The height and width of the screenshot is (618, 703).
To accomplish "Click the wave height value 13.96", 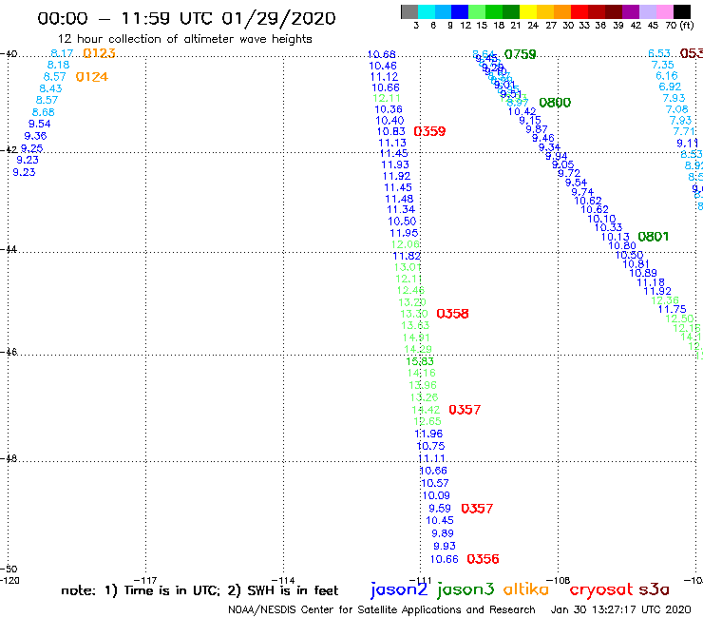I will point(423,385).
